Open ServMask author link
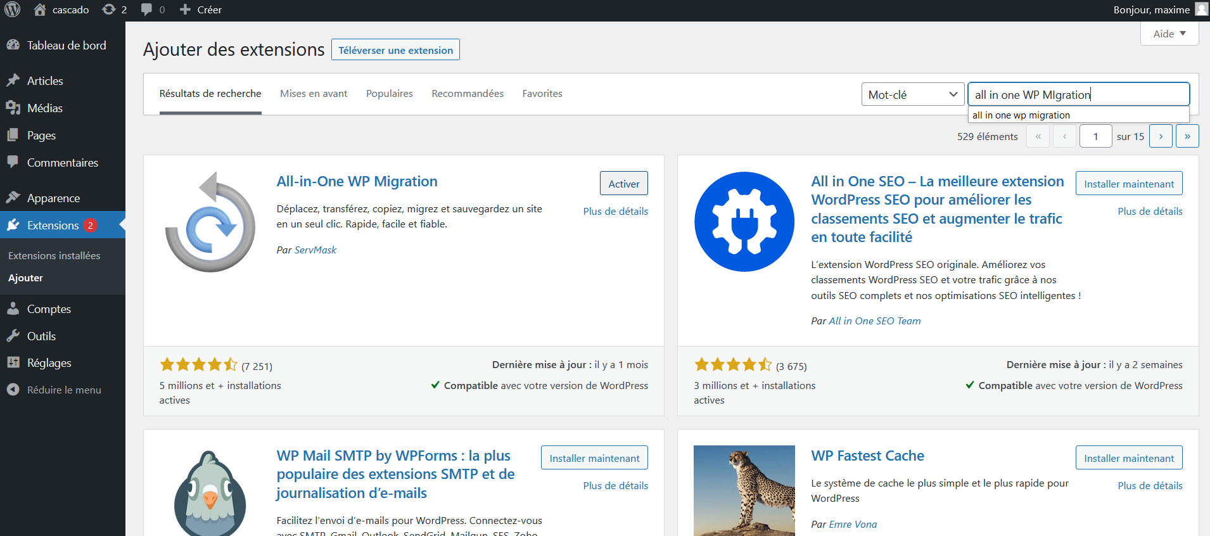The image size is (1210, 536). pos(315,250)
